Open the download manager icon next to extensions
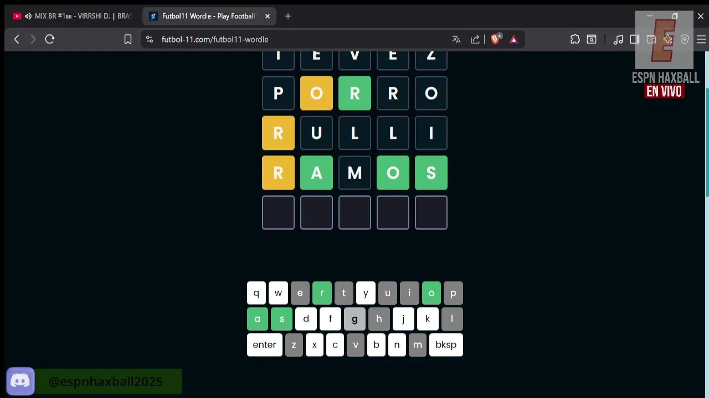709x398 pixels. tap(592, 39)
